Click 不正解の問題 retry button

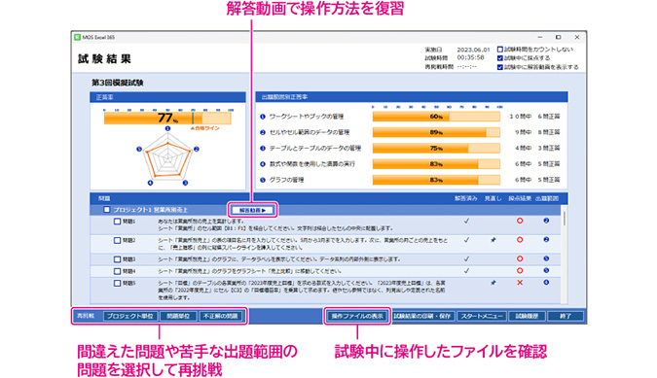point(220,316)
